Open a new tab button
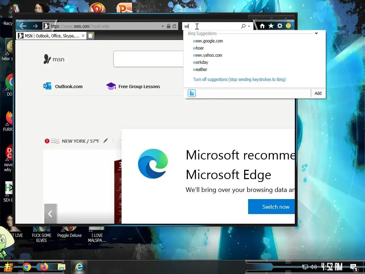The image size is (365, 274). [x=91, y=36]
